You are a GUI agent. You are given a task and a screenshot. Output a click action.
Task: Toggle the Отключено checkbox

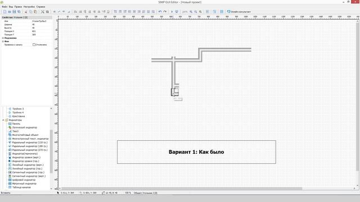click(x=34, y=45)
